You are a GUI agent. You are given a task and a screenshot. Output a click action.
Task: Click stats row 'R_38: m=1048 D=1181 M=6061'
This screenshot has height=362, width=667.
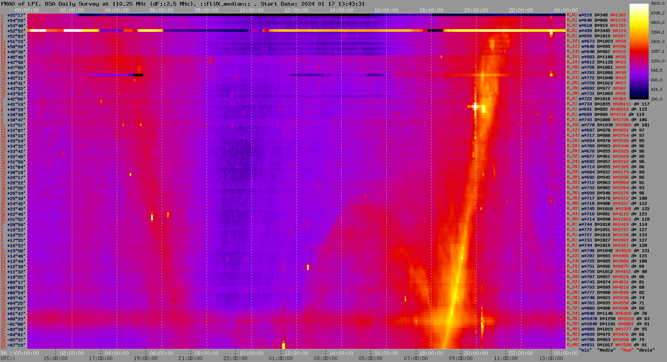pyautogui.click(x=608, y=324)
